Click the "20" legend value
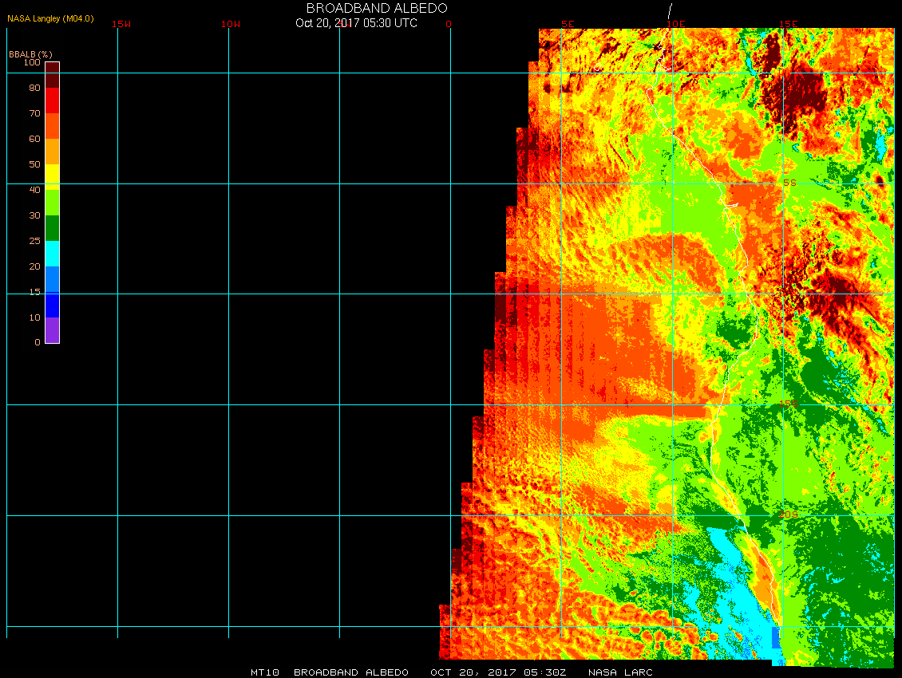Image resolution: width=902 pixels, height=678 pixels. tap(34, 266)
